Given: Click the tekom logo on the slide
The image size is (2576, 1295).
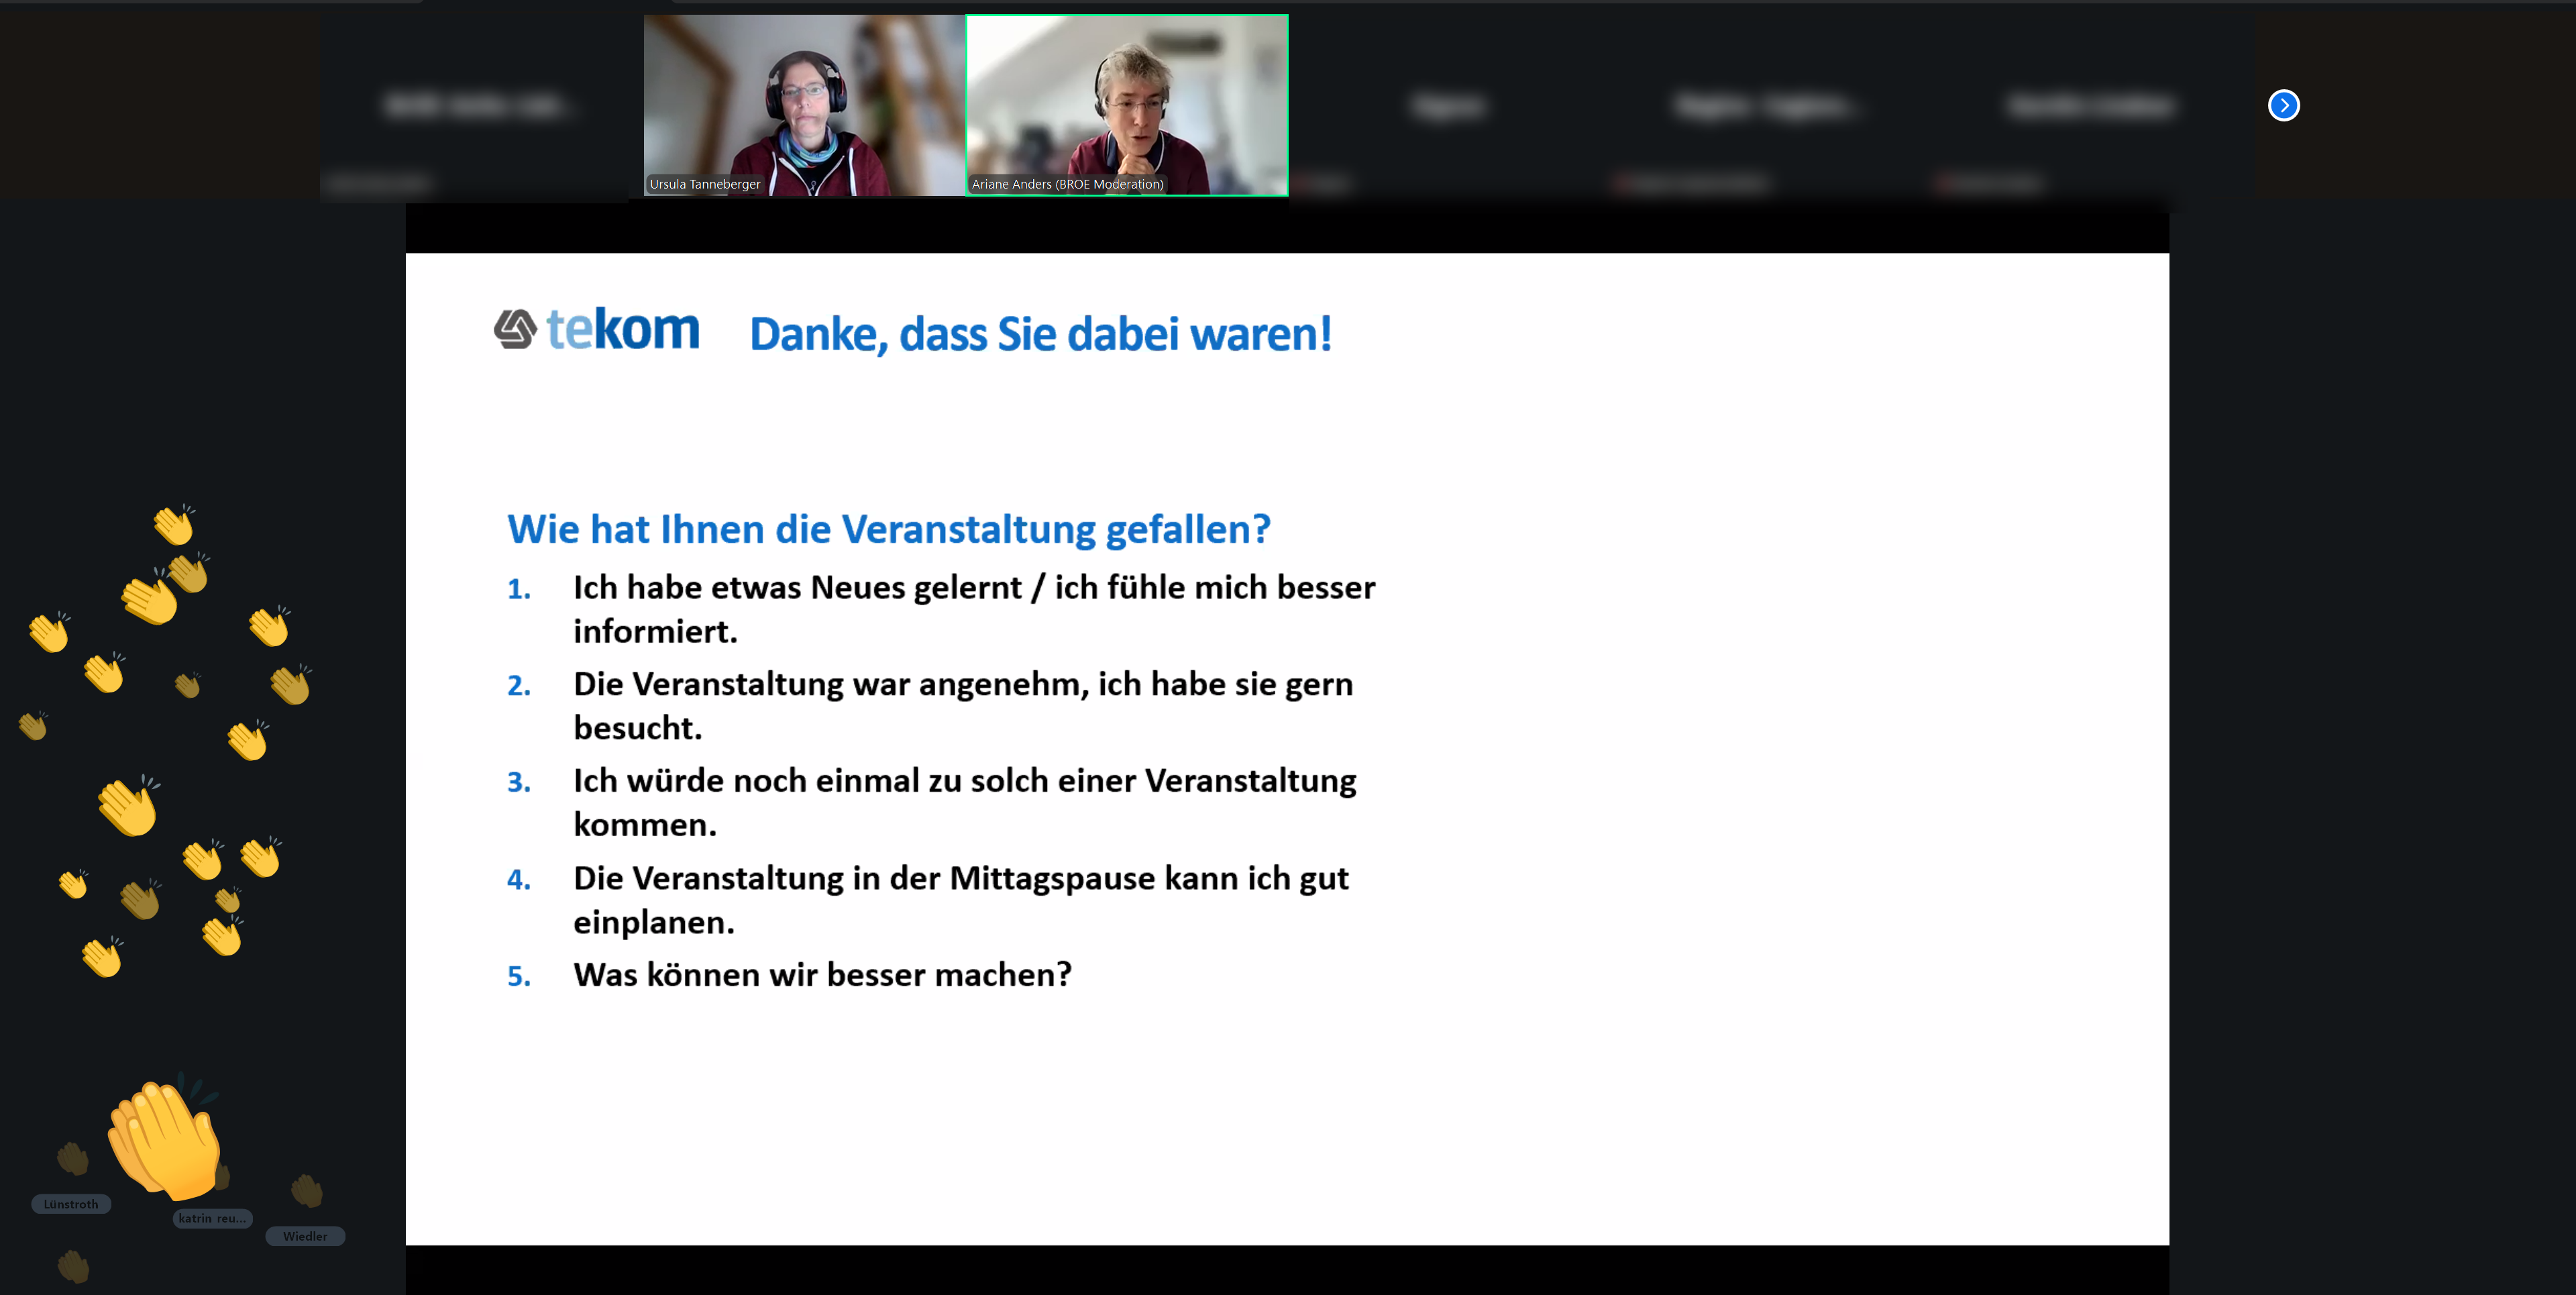Looking at the screenshot, I should (597, 330).
